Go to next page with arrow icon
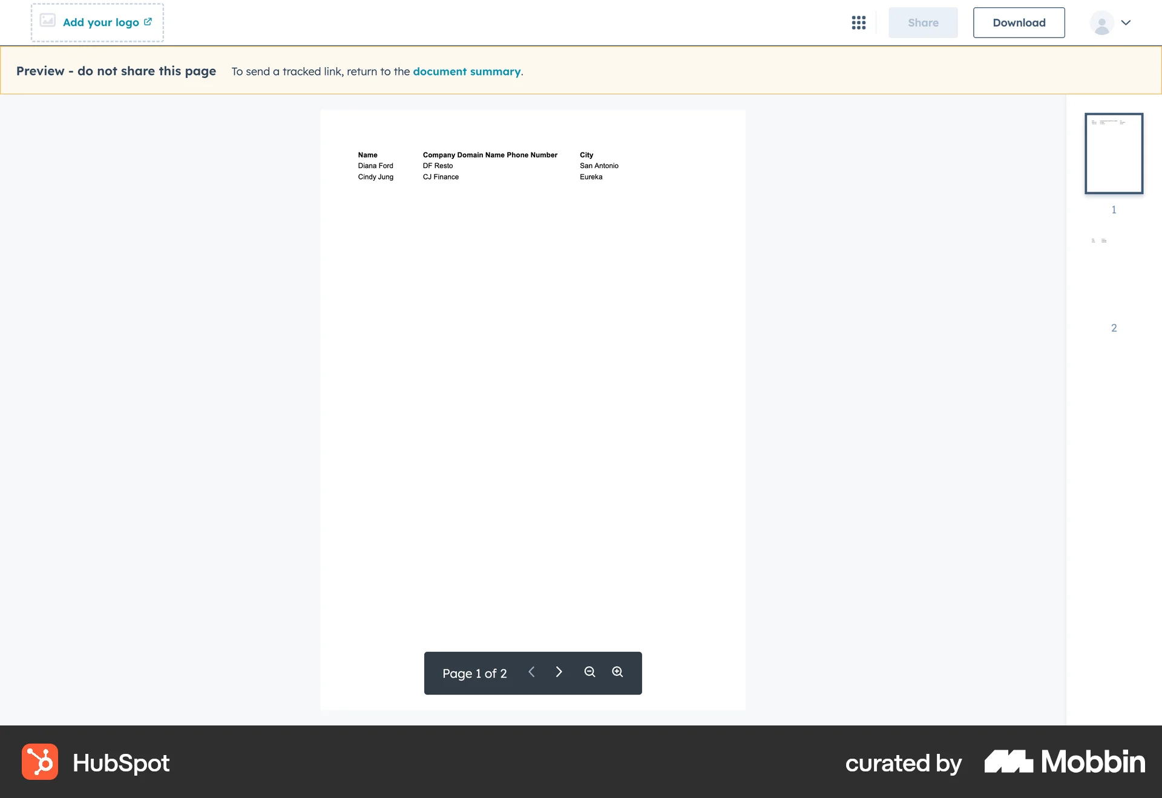The height and width of the screenshot is (798, 1162). [x=559, y=672]
